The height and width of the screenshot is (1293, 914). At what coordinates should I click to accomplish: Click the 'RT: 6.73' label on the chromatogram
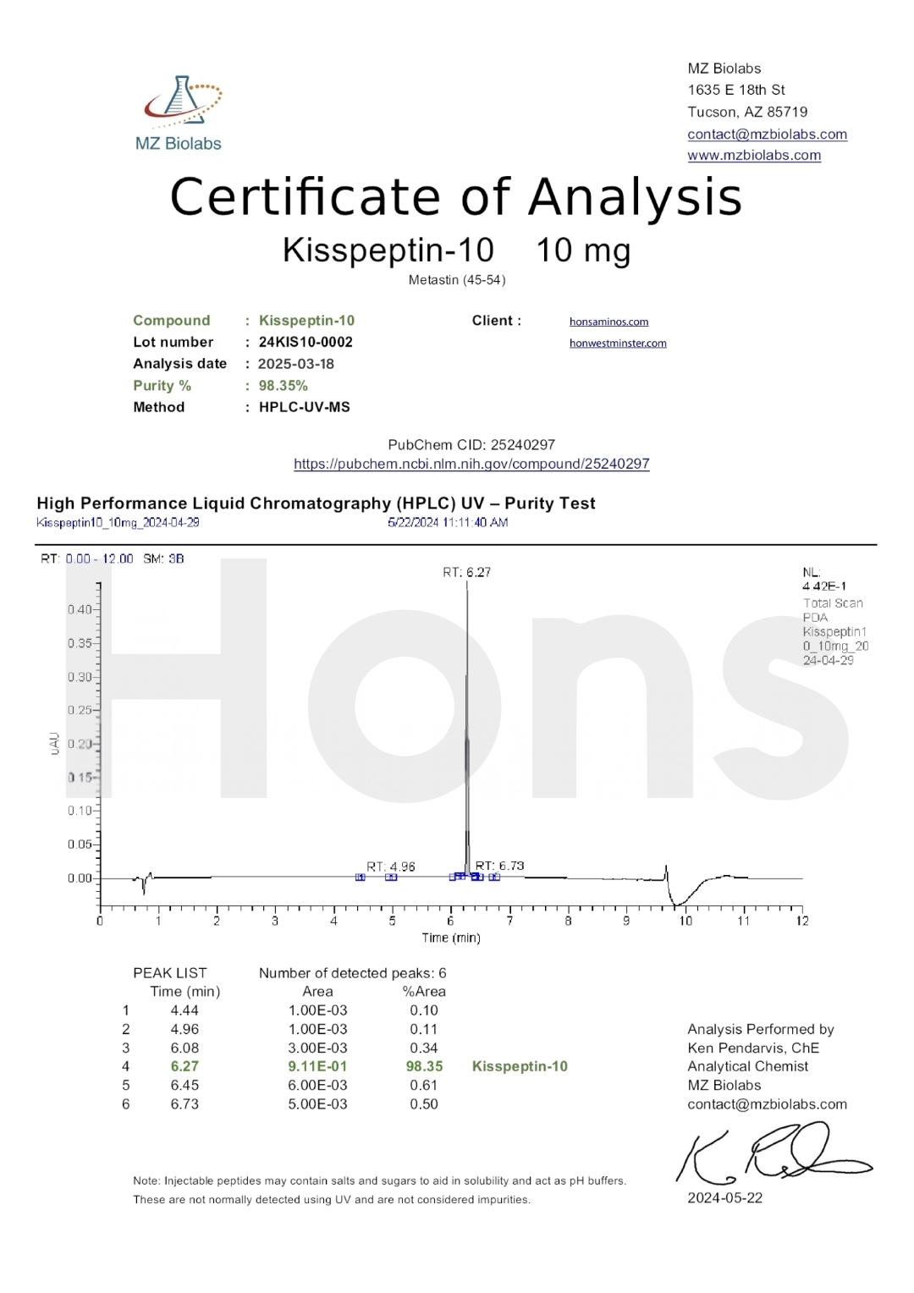[x=499, y=866]
